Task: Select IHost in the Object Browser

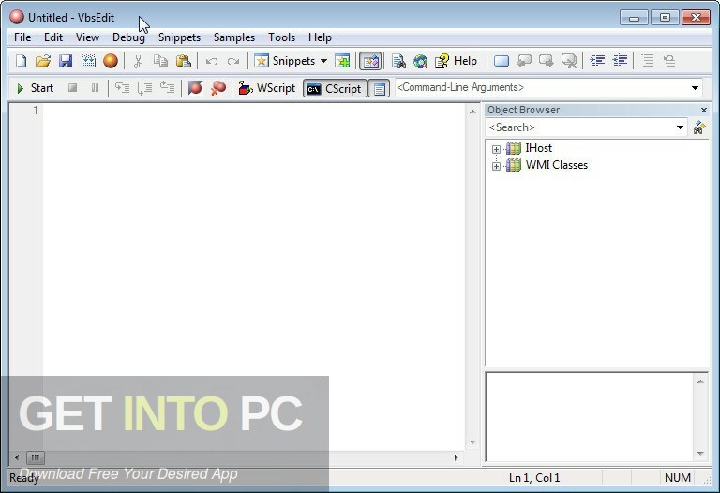Action: 538,148
